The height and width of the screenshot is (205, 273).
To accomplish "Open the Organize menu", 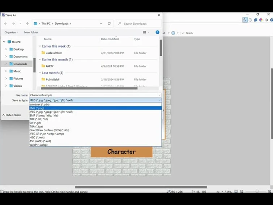I will (x=11, y=32).
